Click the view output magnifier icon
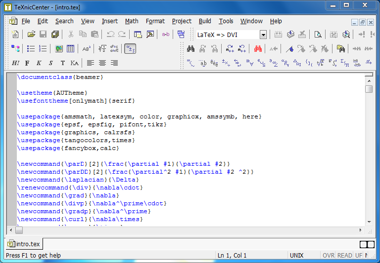 [x=318, y=35]
